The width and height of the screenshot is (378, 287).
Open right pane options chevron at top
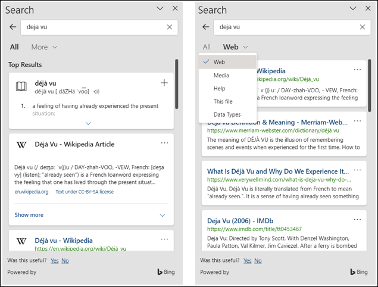click(352, 9)
